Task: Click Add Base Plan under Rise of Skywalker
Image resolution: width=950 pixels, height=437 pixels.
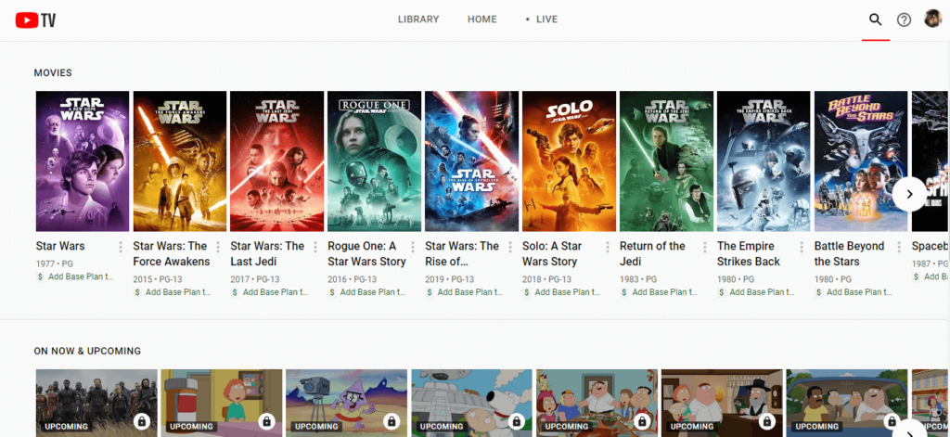Action: point(470,292)
